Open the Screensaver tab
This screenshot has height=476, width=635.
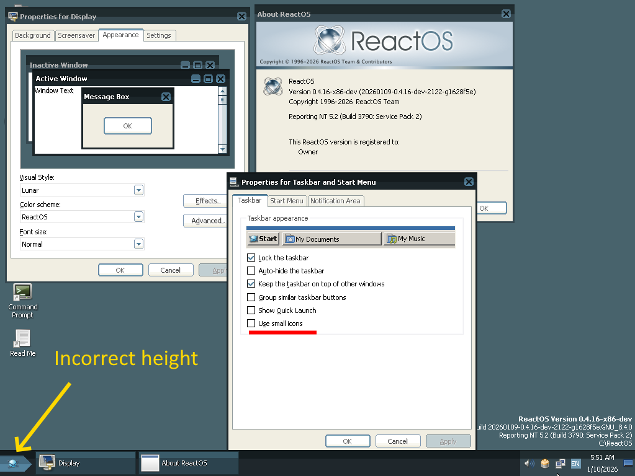point(76,35)
